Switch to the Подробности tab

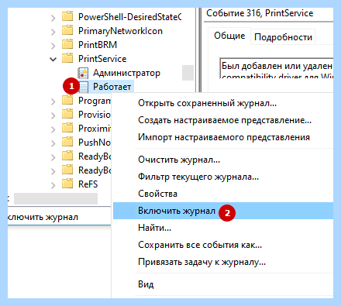click(283, 37)
